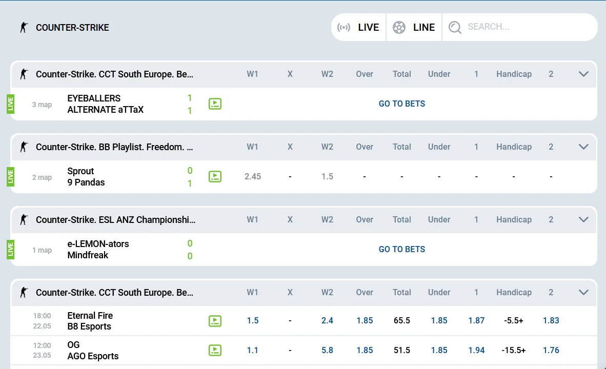Click the COUNTER-STRIKE page heading

point(72,28)
